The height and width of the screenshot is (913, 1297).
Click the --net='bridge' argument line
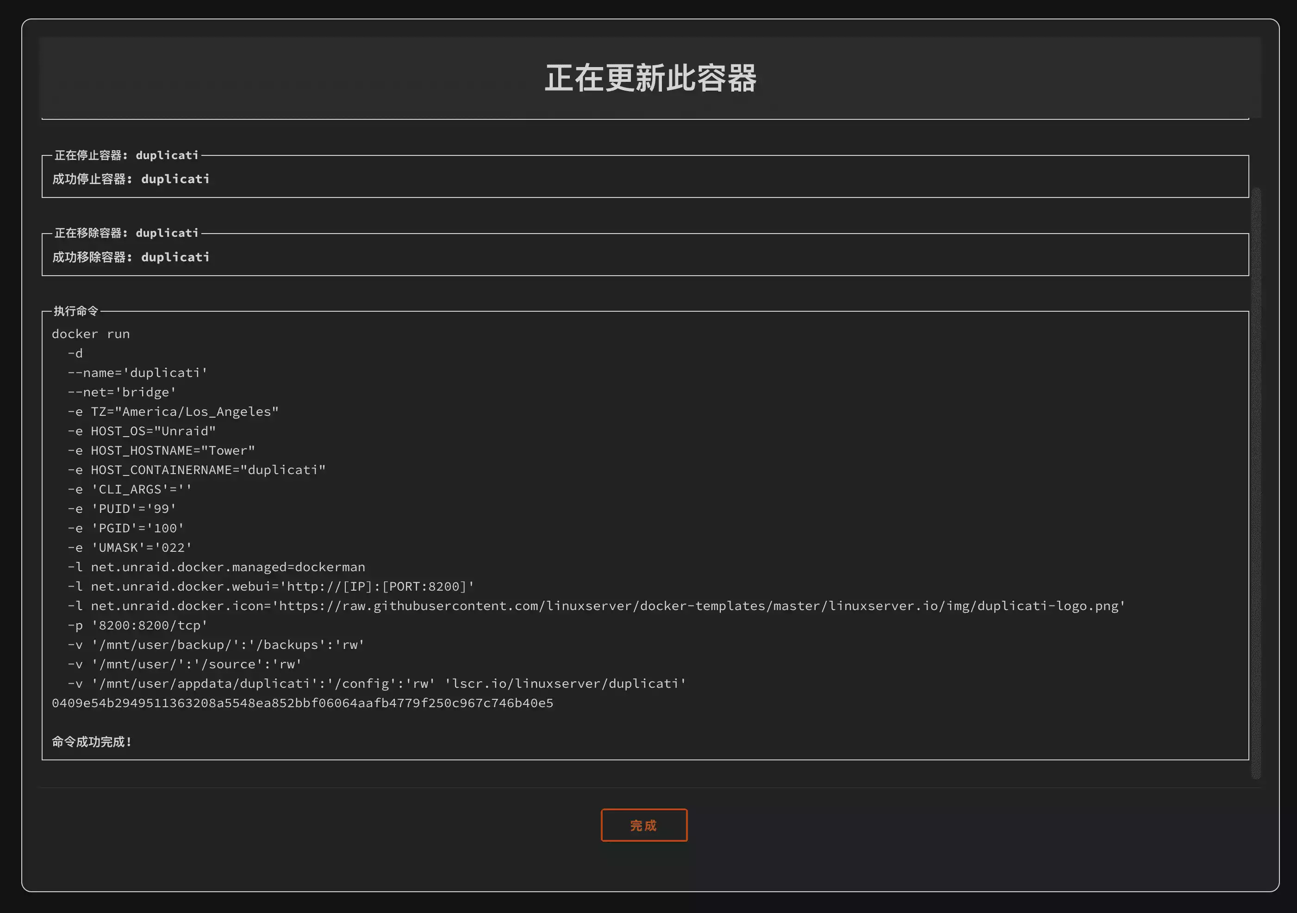(x=121, y=392)
